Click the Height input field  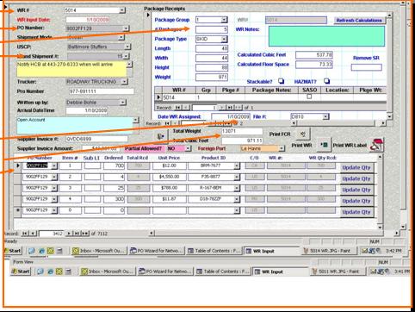212,67
